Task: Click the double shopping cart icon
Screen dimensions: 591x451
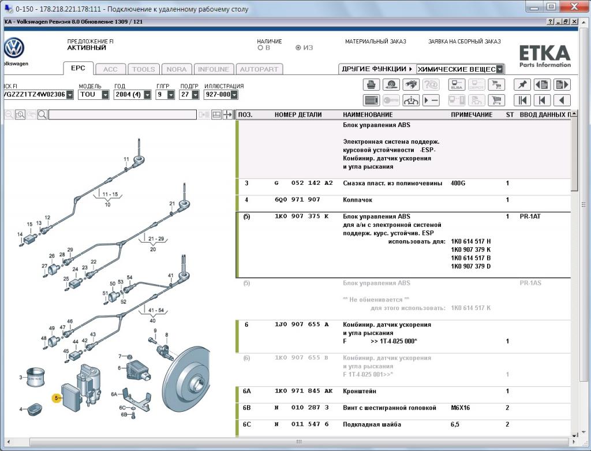Action: point(496,84)
